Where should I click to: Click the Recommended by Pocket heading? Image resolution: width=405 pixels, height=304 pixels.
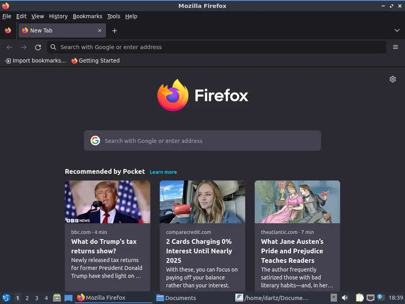click(105, 172)
